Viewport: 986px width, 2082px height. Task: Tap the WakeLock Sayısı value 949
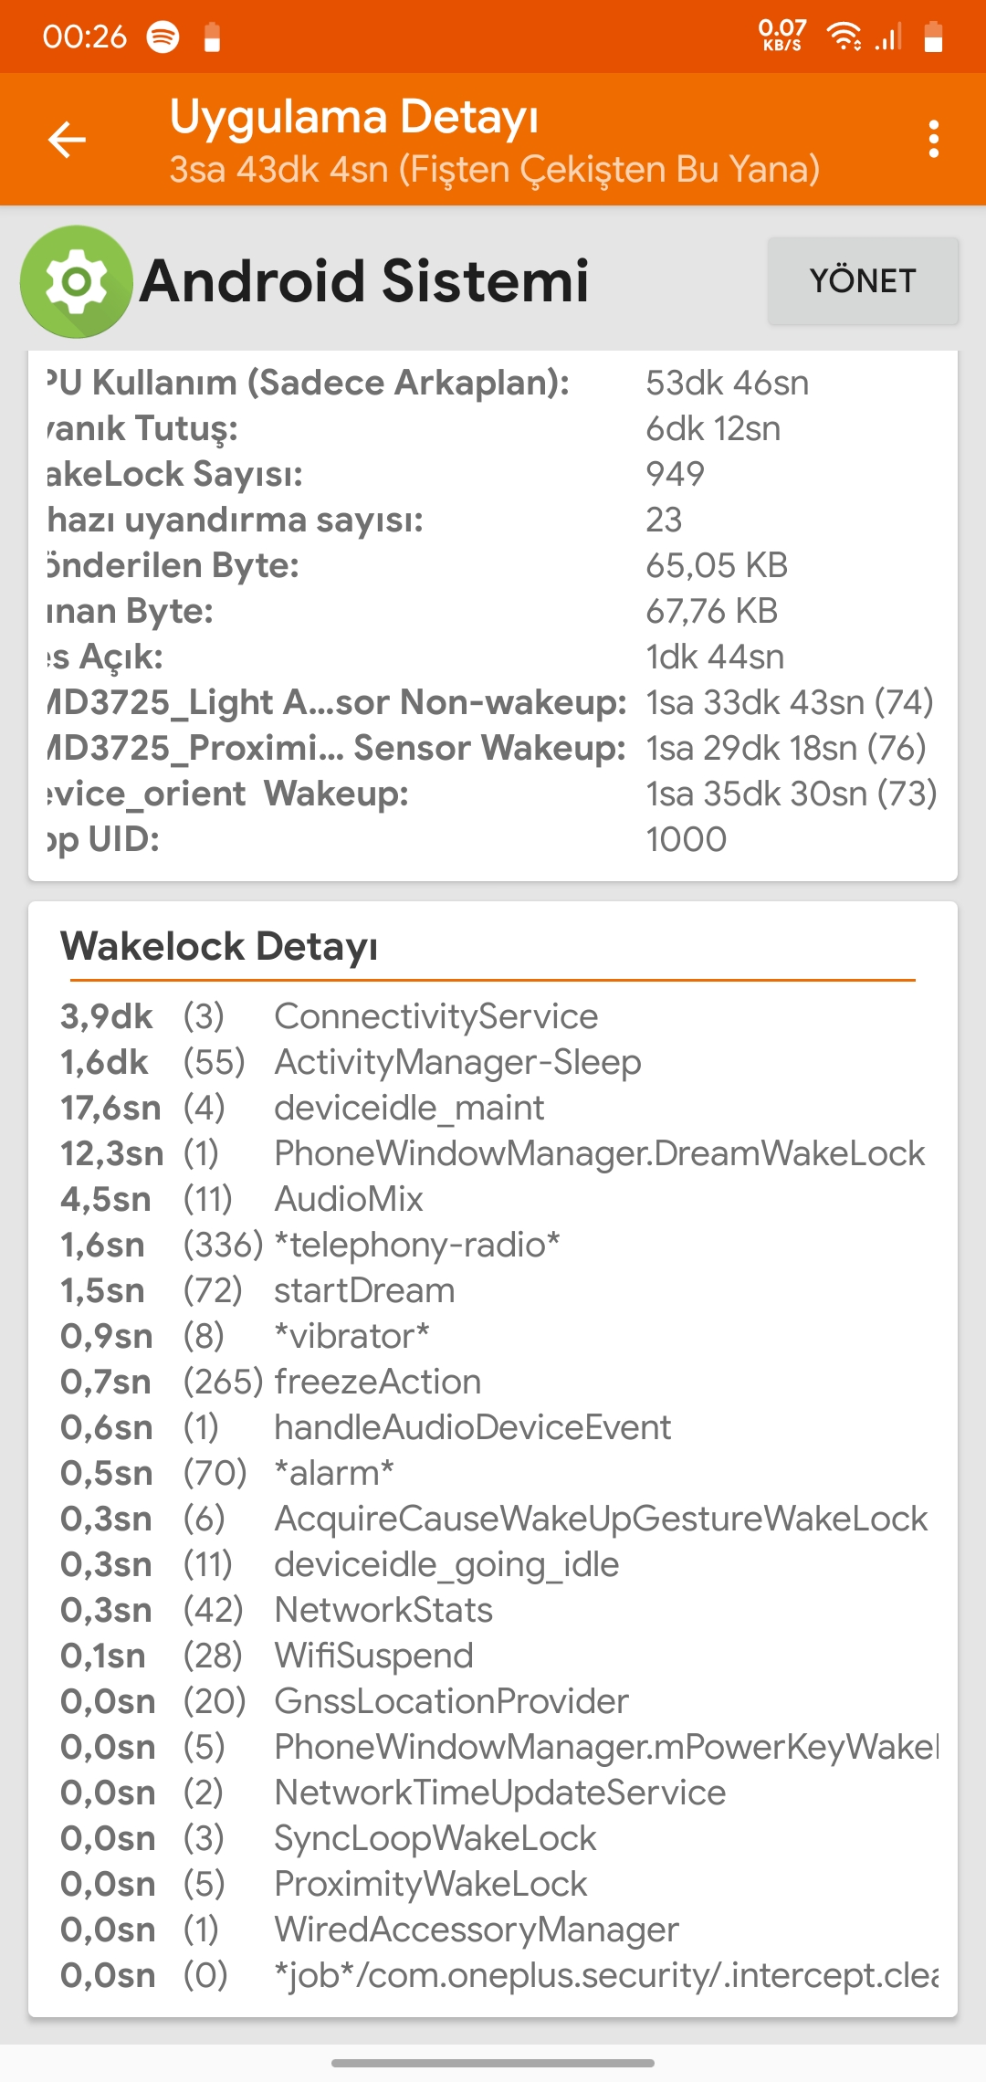click(675, 474)
